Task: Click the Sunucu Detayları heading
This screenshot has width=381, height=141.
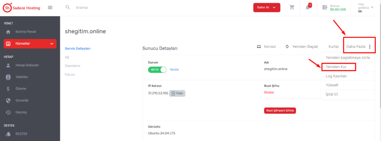Action: pyautogui.click(x=160, y=49)
